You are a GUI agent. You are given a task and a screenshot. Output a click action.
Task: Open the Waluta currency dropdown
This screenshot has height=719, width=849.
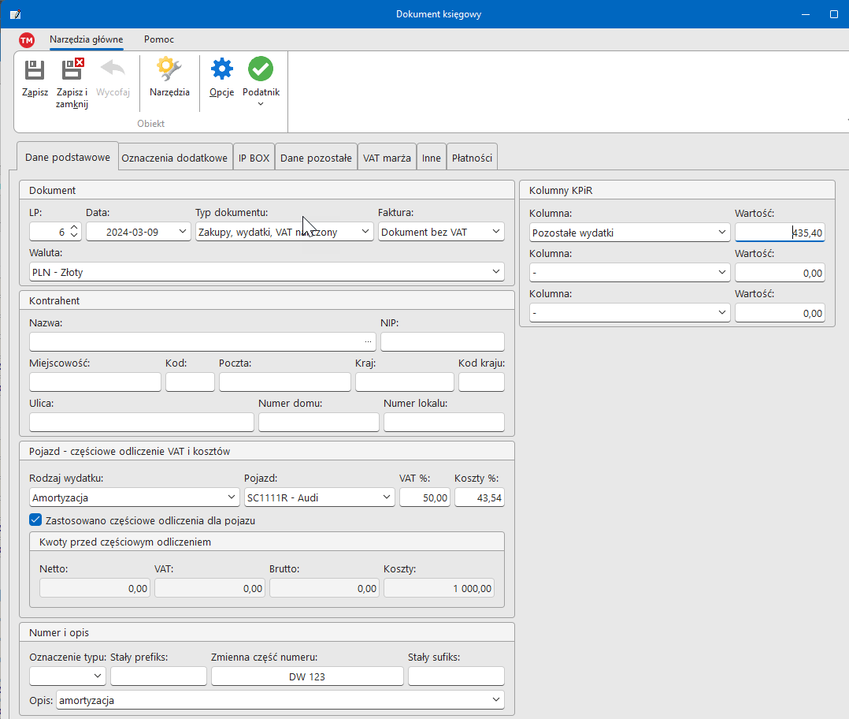point(495,272)
